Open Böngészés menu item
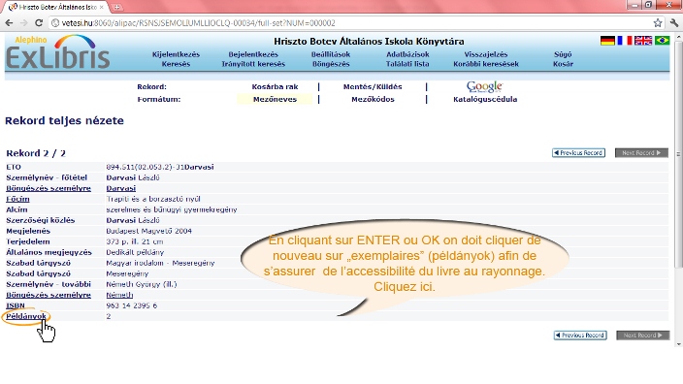Viewport: 683px width, 384px height. click(331, 64)
